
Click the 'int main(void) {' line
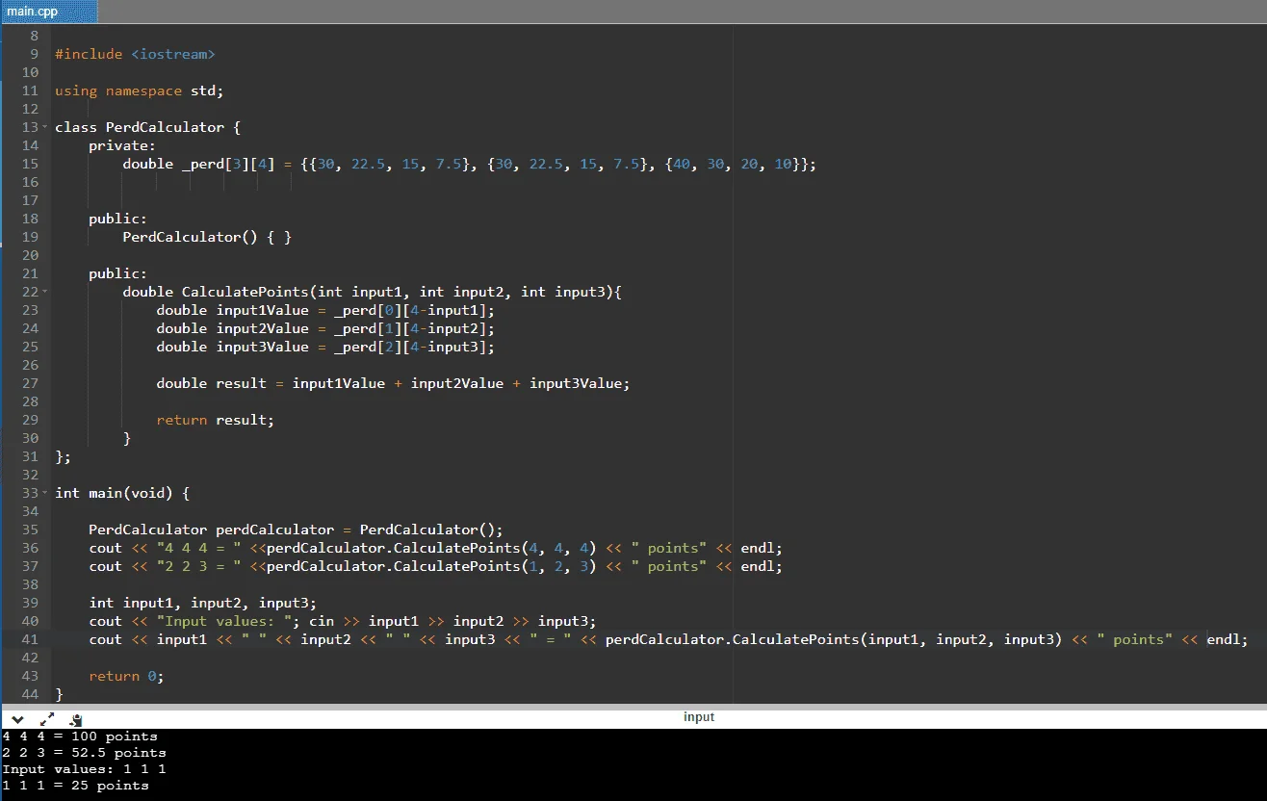122,494
